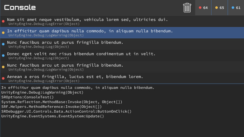244x137 pixels.
Task: Click the blue info dot on the Donec eget entry
Action: (3, 55)
